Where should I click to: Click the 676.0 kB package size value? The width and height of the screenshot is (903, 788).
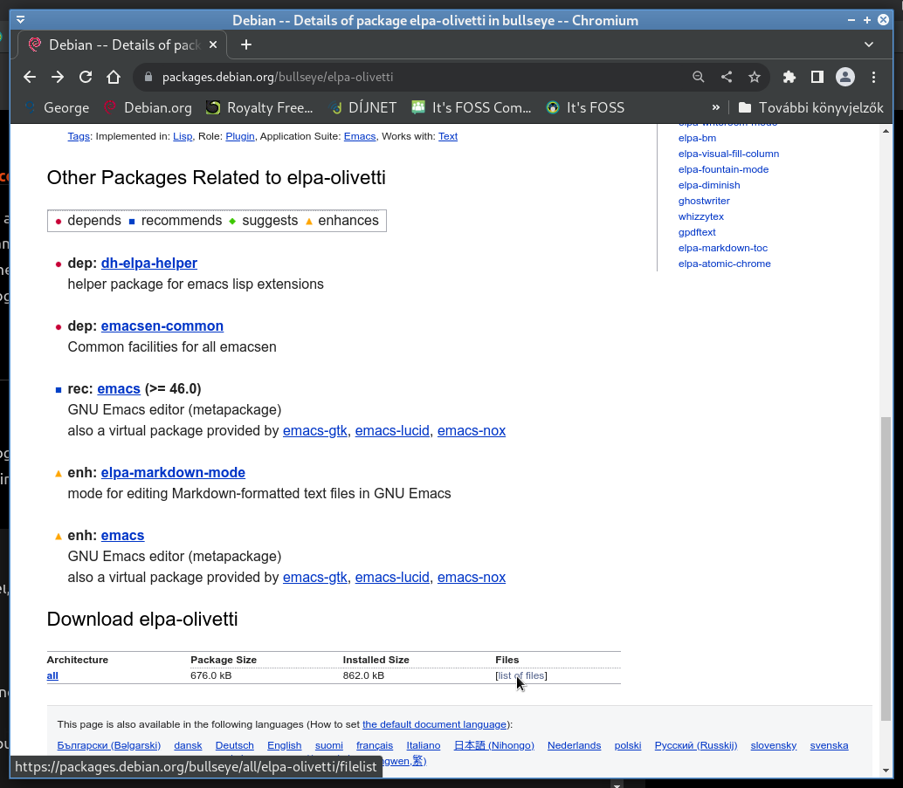pyautogui.click(x=210, y=675)
